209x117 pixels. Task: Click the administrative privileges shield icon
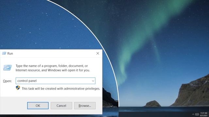18,88
